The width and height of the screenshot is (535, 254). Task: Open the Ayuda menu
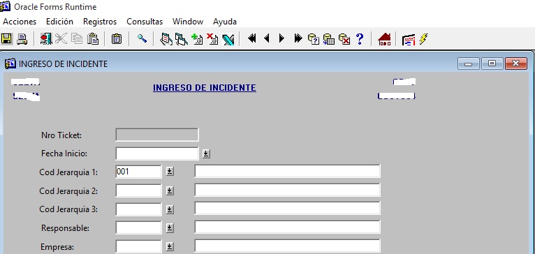(x=225, y=22)
